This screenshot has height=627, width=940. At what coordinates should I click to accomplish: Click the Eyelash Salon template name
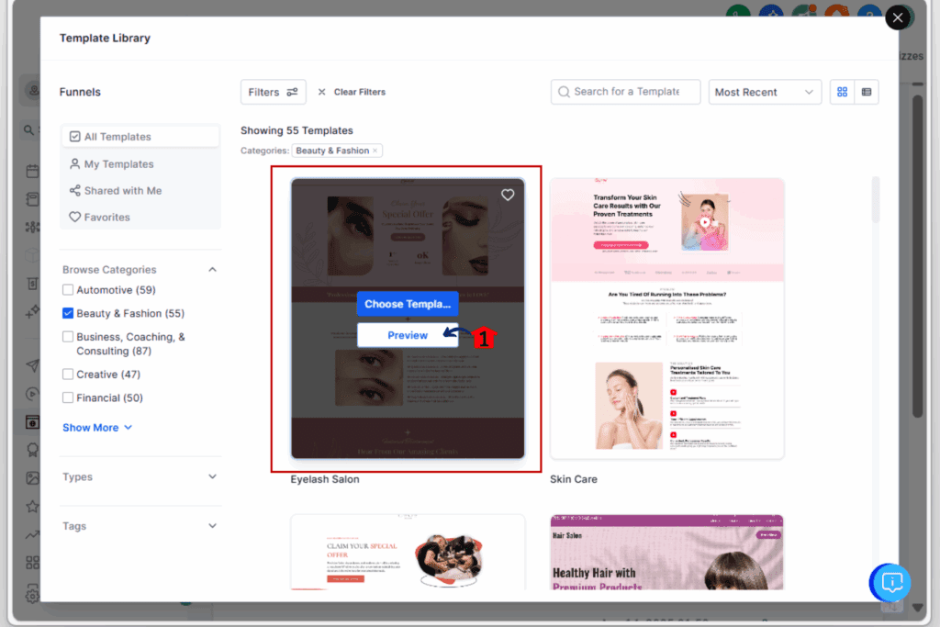325,479
